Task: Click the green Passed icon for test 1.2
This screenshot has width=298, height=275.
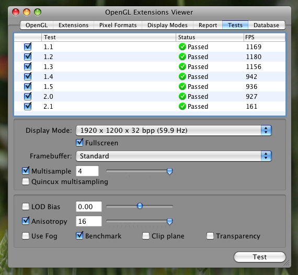Action: pyautogui.click(x=182, y=56)
